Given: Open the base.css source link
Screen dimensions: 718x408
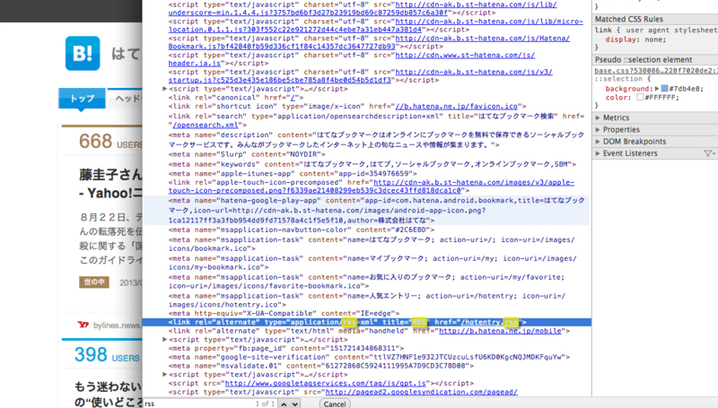Looking at the screenshot, I should (x=656, y=71).
